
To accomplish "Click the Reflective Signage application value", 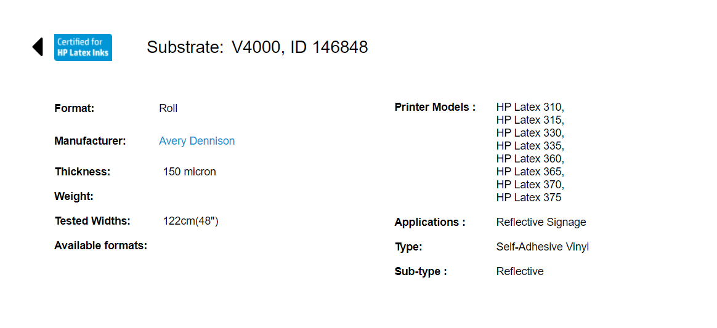I will (541, 223).
